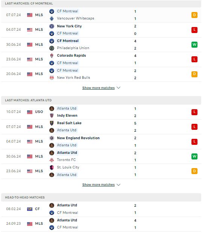Click the Toronto FC team logo
Screen dimensions: 205x233
(x=52, y=160)
